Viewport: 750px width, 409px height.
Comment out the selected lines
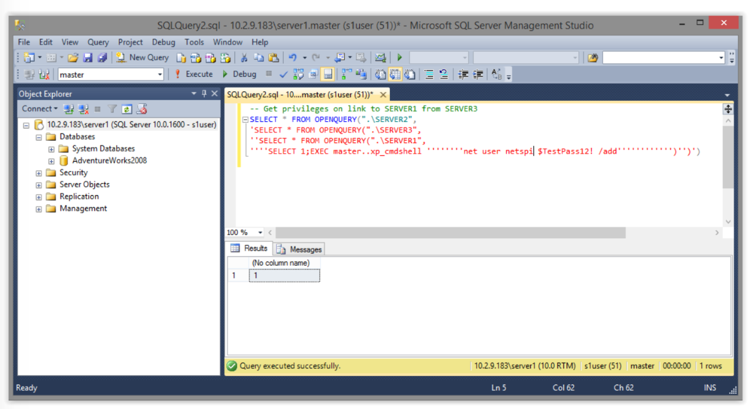click(429, 74)
